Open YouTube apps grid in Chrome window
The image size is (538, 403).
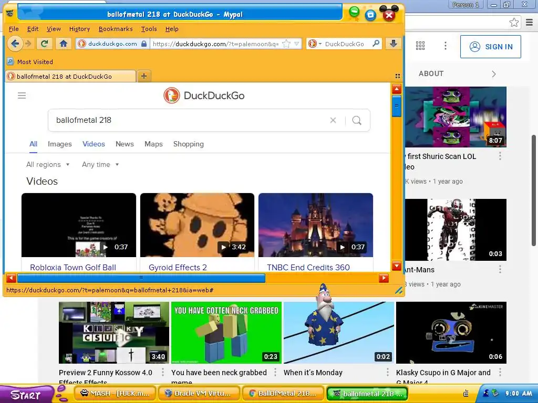coord(420,46)
